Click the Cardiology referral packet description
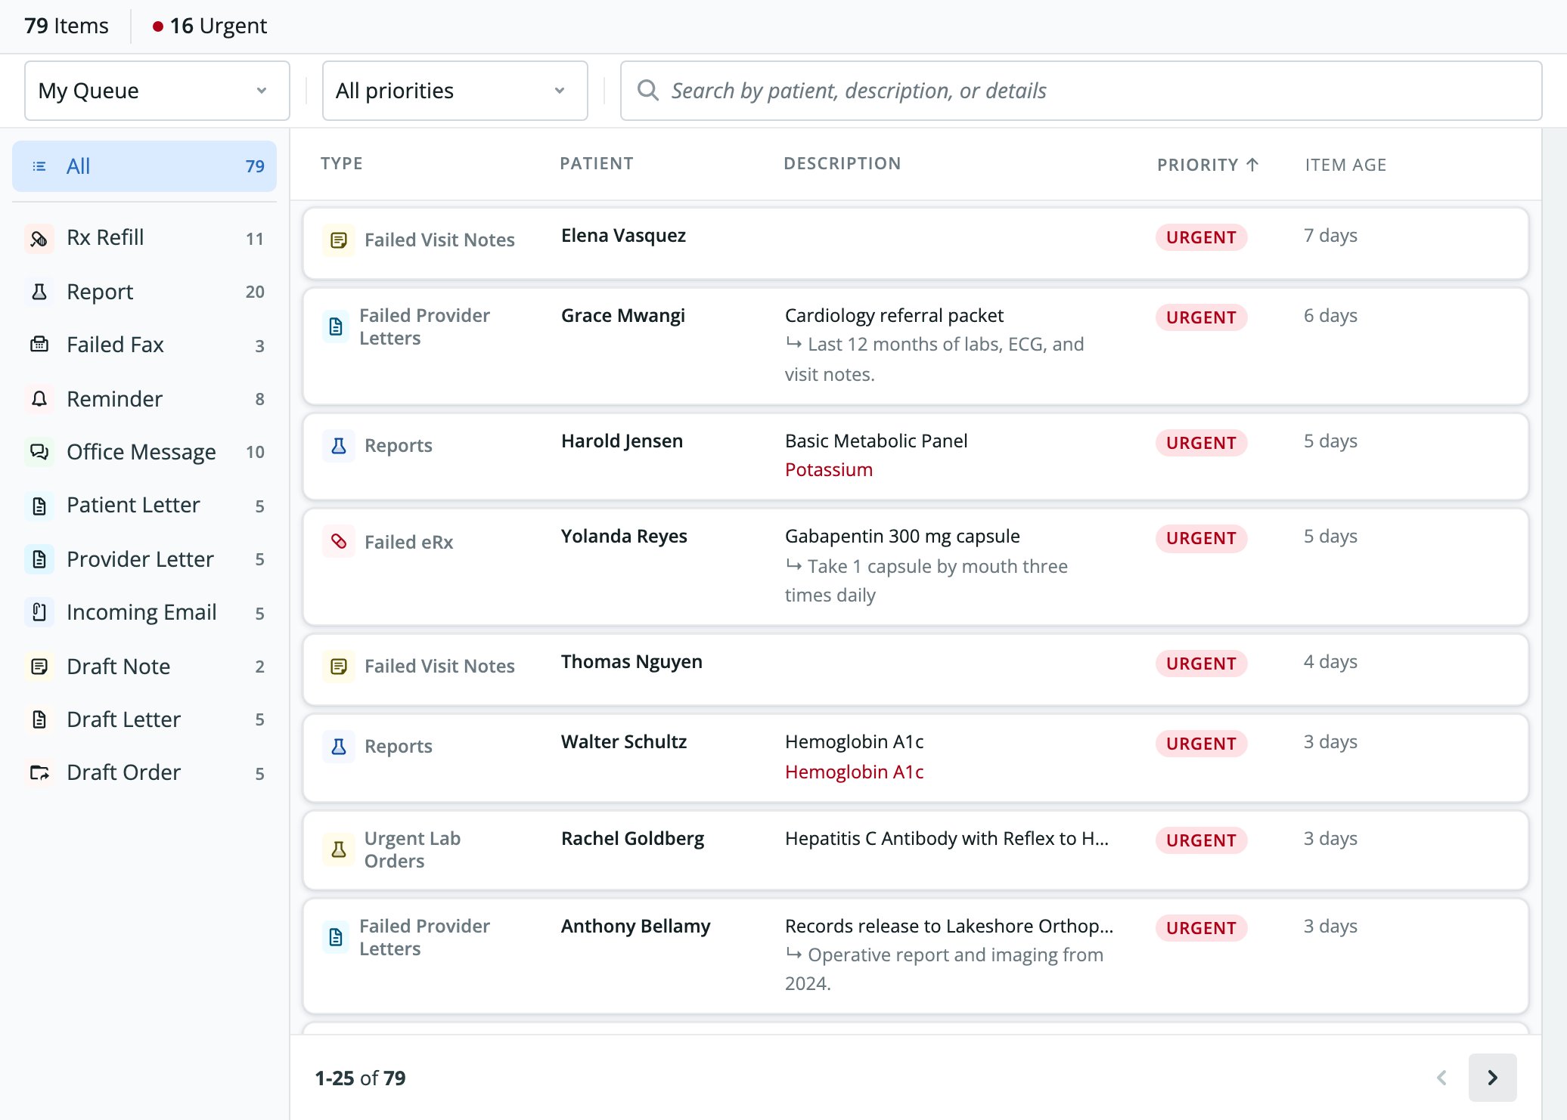Image resolution: width=1567 pixels, height=1120 pixels. click(x=894, y=316)
